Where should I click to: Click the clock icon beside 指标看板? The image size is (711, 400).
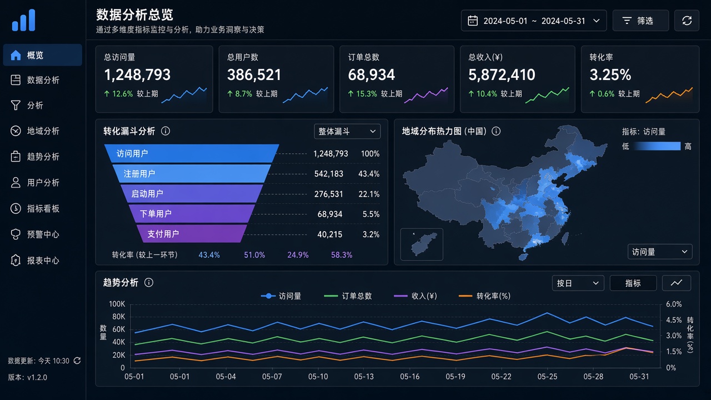click(x=16, y=208)
